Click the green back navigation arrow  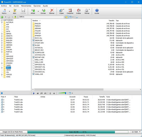[x=2, y=17]
